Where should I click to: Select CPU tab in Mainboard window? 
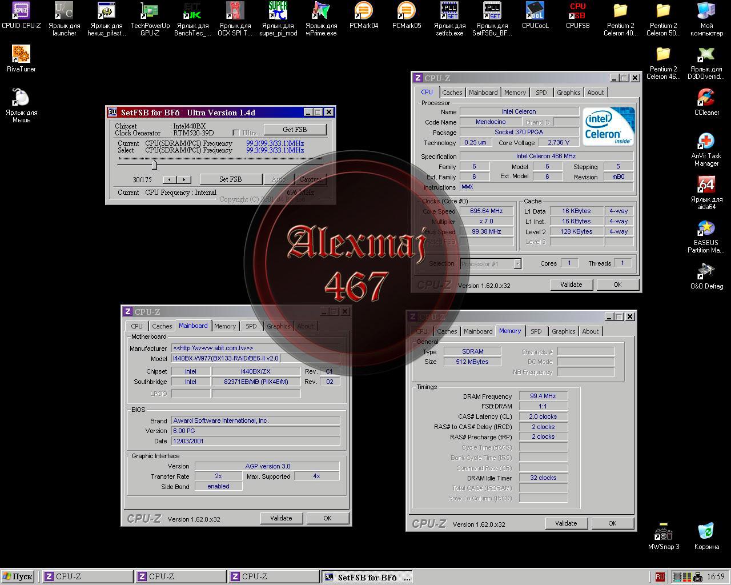tap(136, 326)
